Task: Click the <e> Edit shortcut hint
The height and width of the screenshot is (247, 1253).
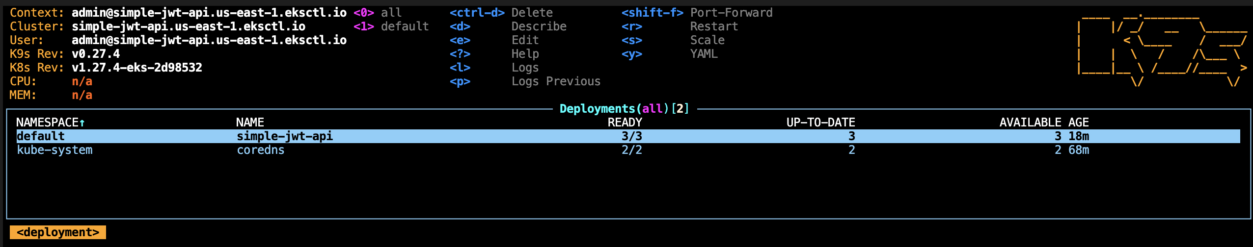Action: pyautogui.click(x=494, y=40)
